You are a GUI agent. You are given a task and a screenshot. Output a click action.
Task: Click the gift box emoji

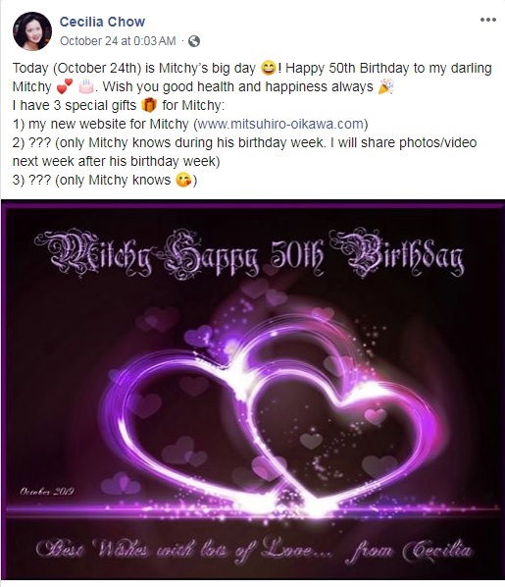148,105
